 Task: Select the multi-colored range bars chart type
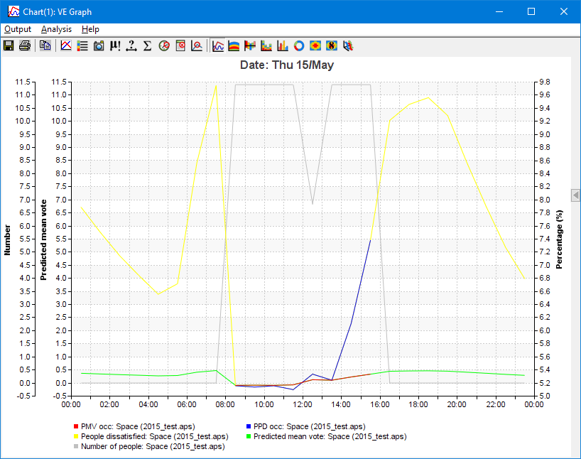(250, 45)
